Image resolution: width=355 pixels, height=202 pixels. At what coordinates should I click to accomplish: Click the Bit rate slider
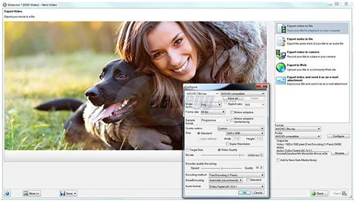coord(223,155)
